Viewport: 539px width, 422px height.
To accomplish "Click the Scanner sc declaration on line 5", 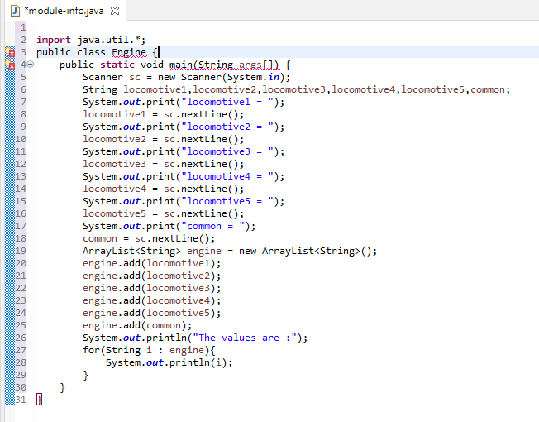I will click(186, 77).
